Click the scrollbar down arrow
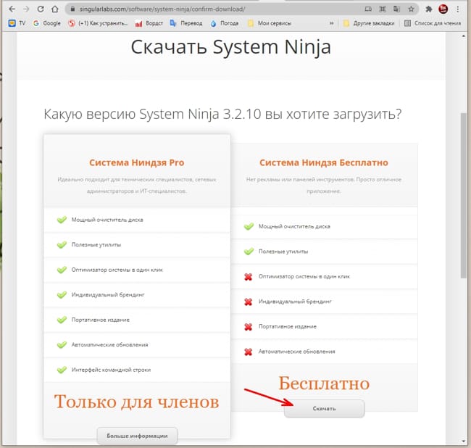The image size is (471, 448). [464, 441]
